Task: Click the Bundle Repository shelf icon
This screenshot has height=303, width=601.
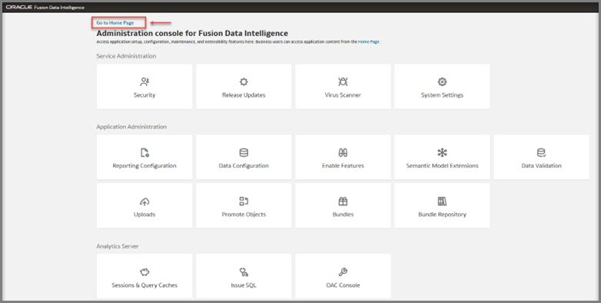Action: point(443,201)
